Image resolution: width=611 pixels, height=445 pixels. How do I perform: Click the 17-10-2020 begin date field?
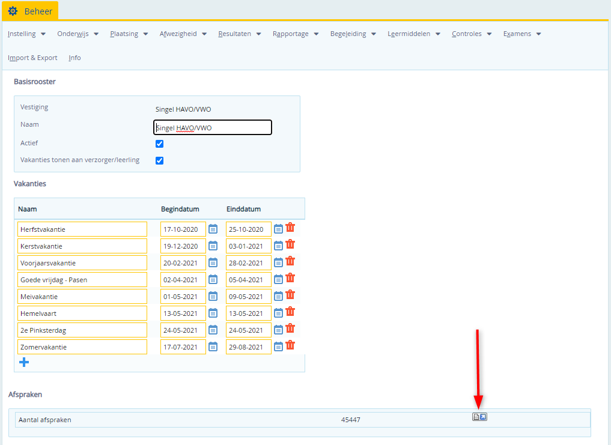183,229
